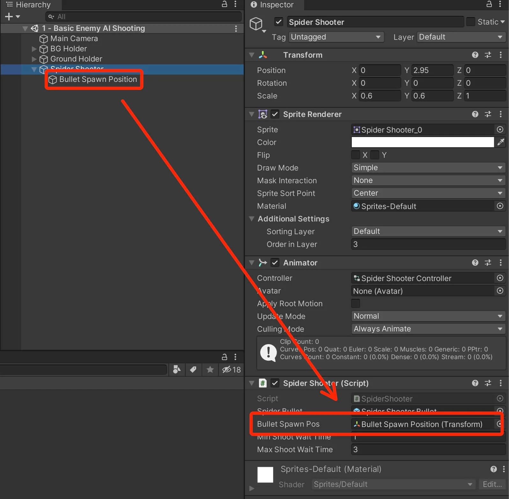The width and height of the screenshot is (509, 499).
Task: Open Material object picker
Action: [x=500, y=206]
